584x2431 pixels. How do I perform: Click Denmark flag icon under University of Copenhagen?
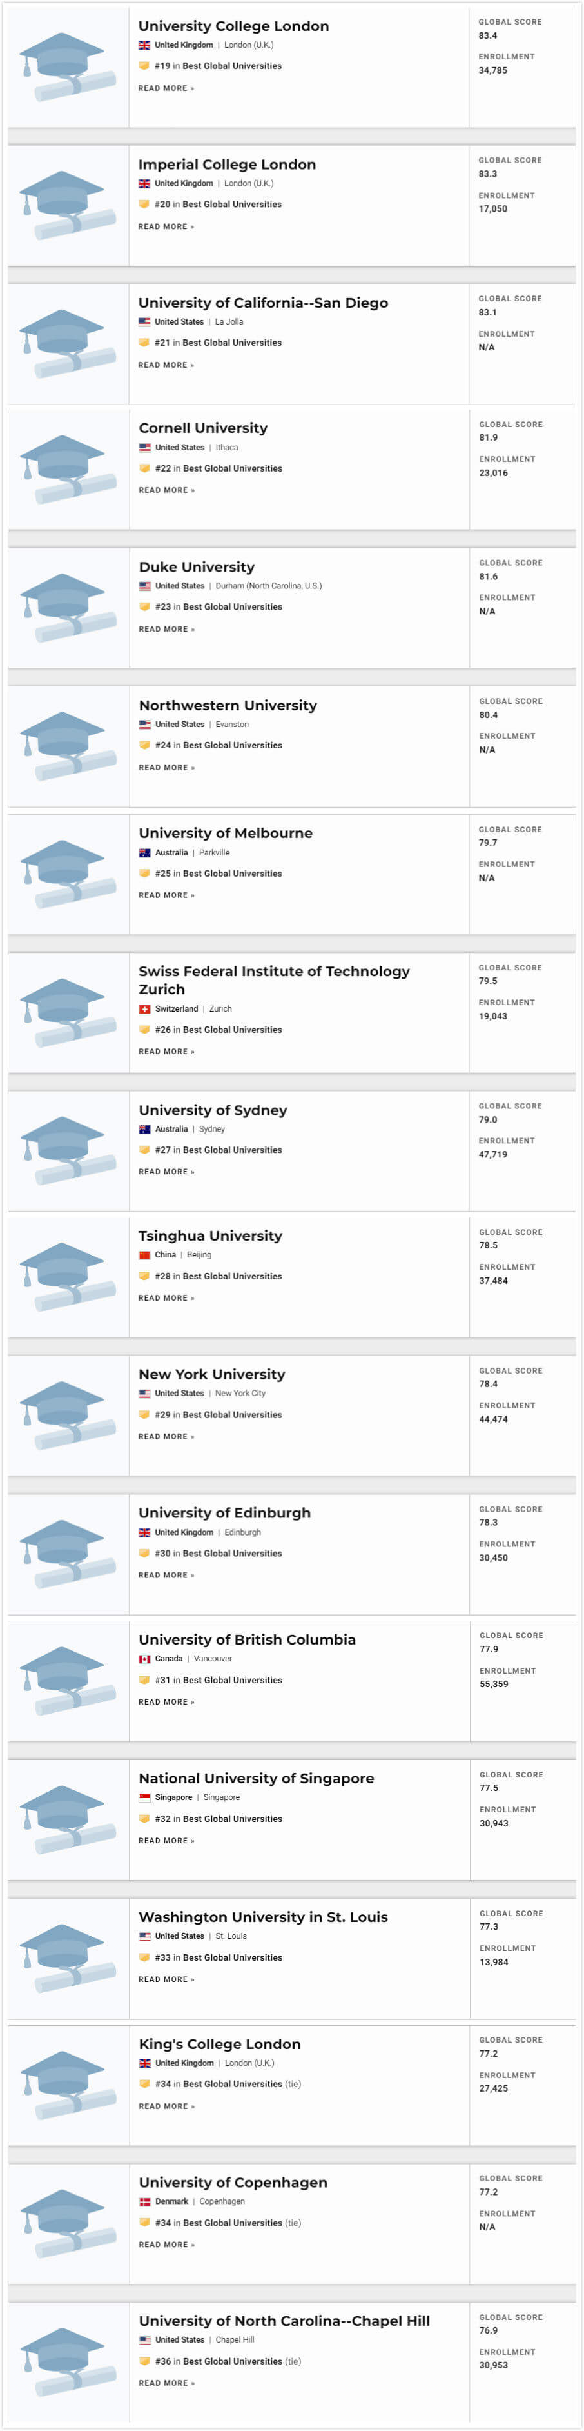pyautogui.click(x=144, y=2202)
